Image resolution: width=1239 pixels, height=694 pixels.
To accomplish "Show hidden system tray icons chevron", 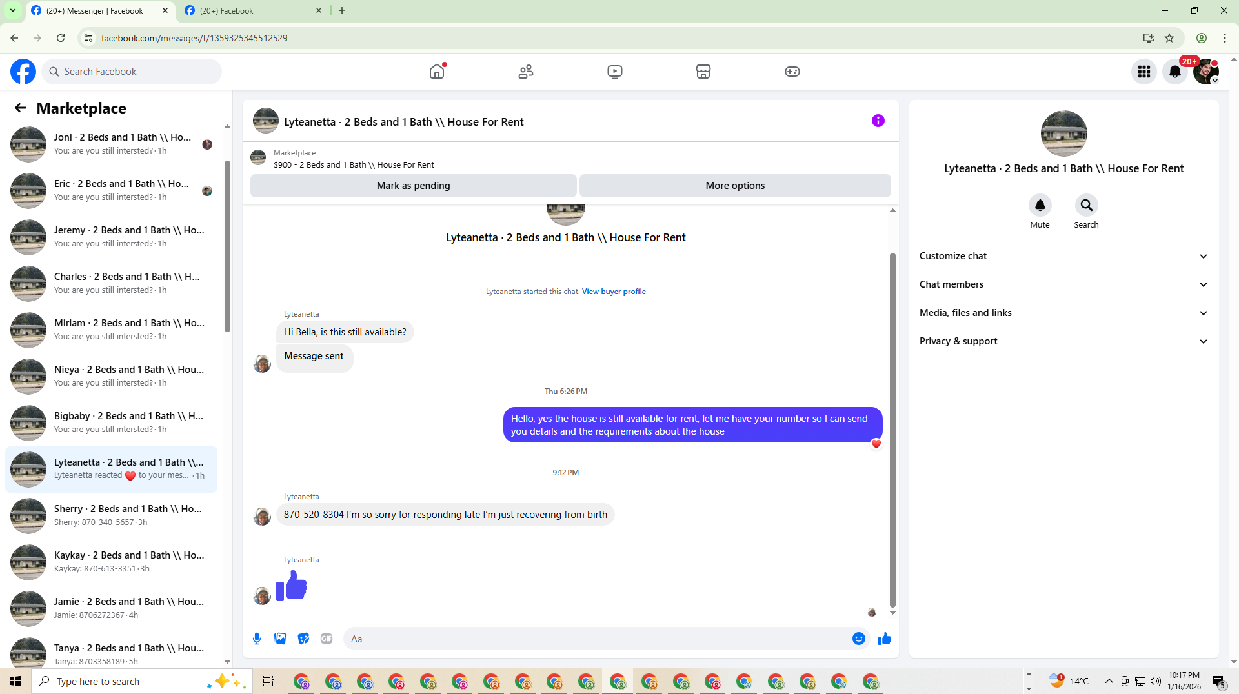I will [1109, 681].
